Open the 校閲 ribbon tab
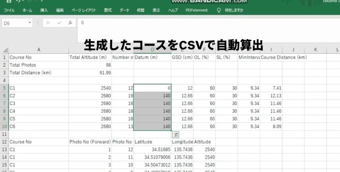Image resolution: width=340 pixels, height=172 pixels. coord(140,10)
